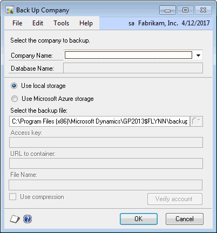Maximize the Back Up Company window
This screenshot has height=233, width=217.
pos(185,10)
